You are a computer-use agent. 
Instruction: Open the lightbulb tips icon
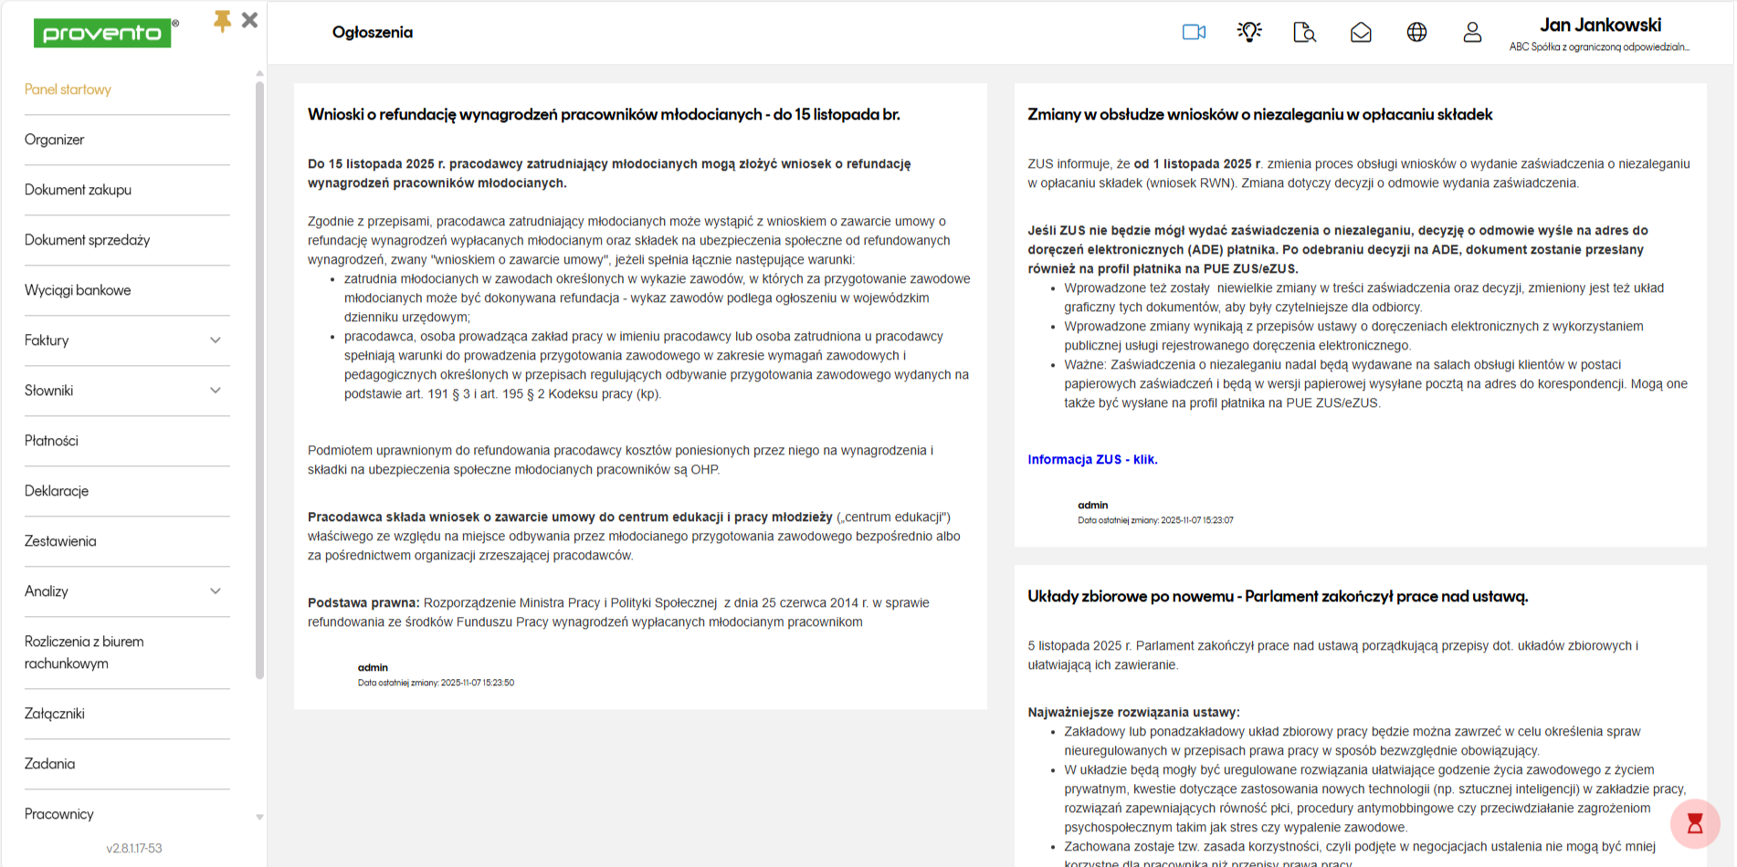(1249, 32)
